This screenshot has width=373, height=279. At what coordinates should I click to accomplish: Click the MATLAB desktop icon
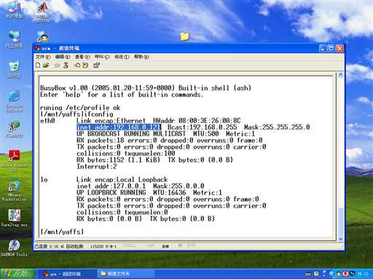coord(42,12)
